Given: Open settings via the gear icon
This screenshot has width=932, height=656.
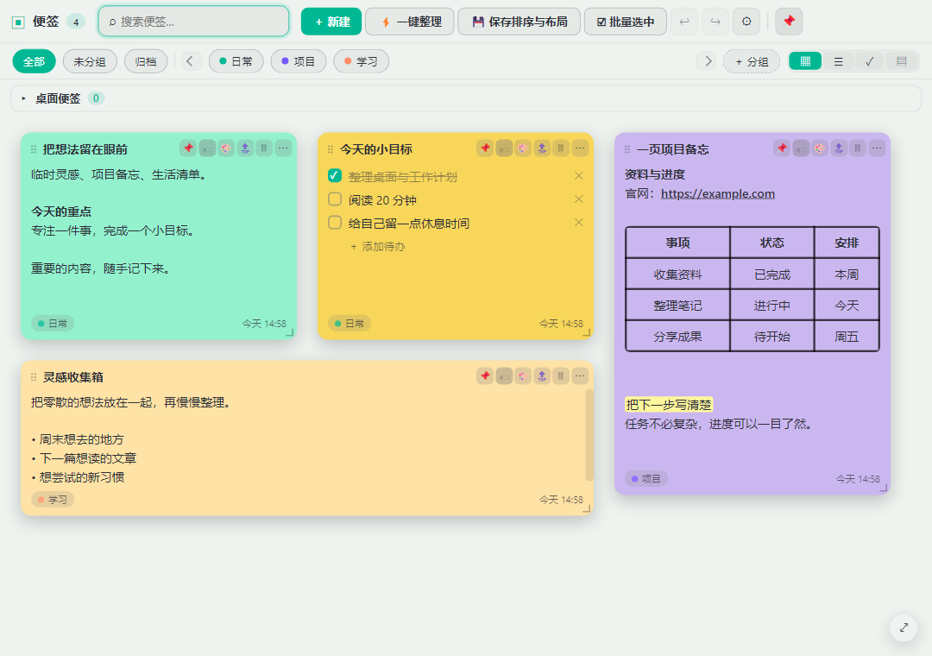Looking at the screenshot, I should point(746,22).
